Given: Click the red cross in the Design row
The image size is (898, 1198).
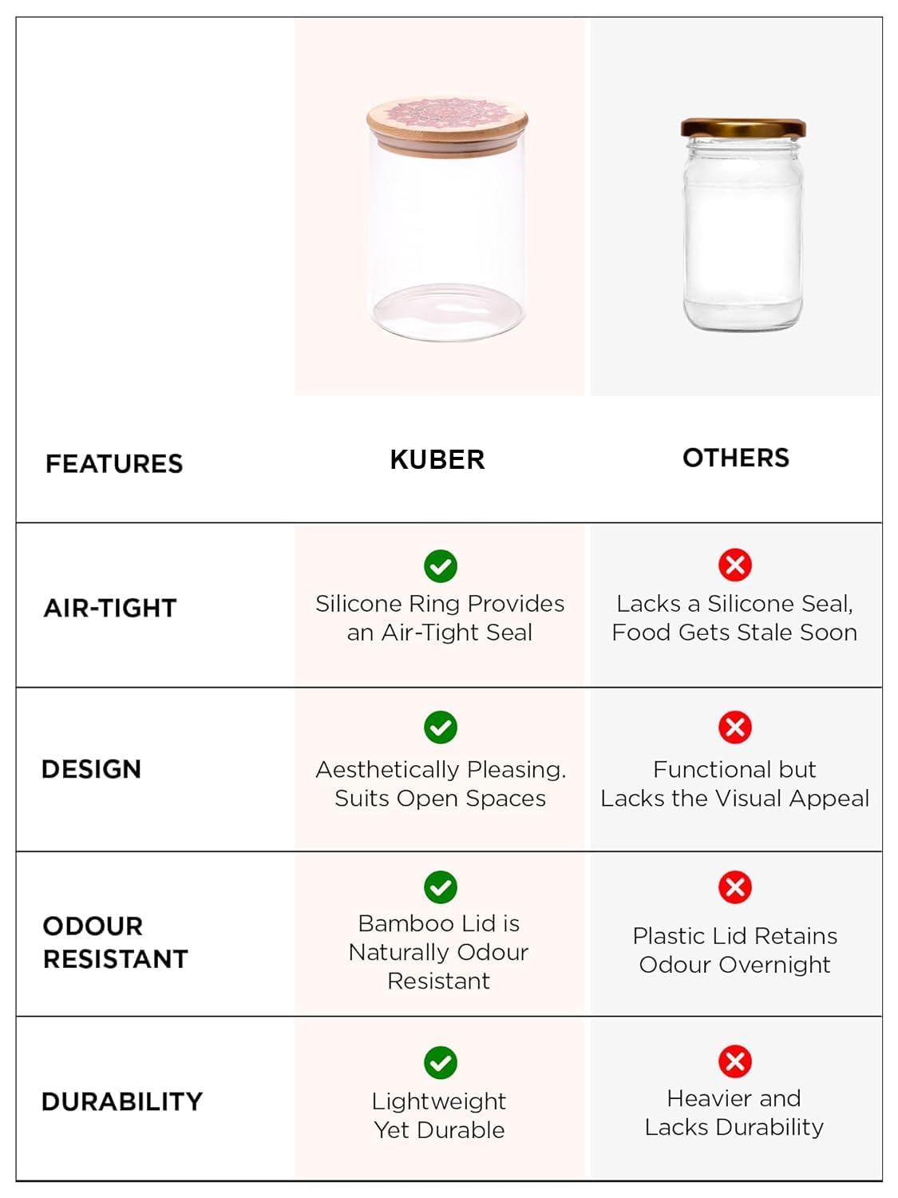Looking at the screenshot, I should 734,727.
